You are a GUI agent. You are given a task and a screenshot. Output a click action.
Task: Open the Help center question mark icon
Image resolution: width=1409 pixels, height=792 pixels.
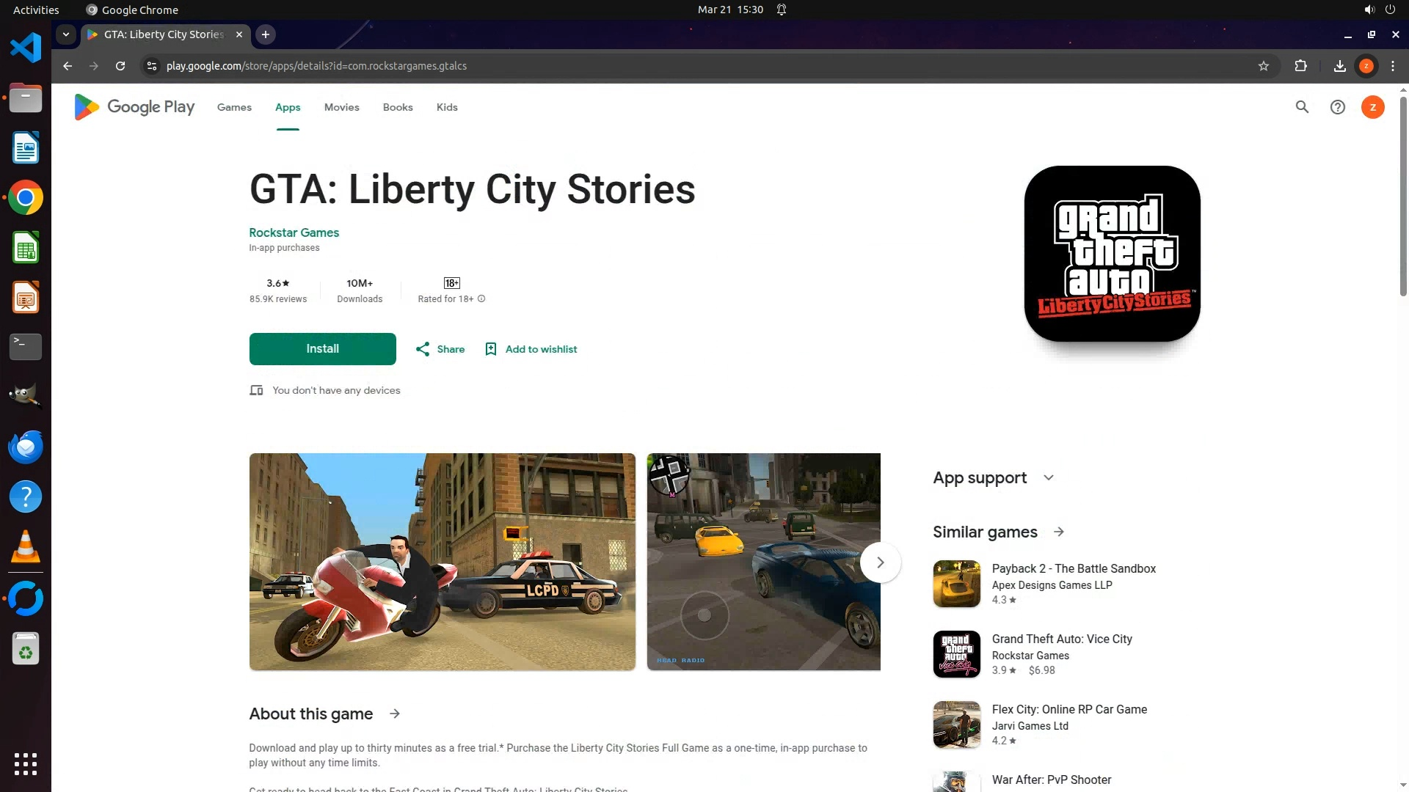1337,107
